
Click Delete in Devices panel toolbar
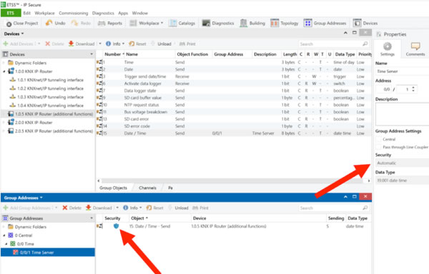click(54, 44)
